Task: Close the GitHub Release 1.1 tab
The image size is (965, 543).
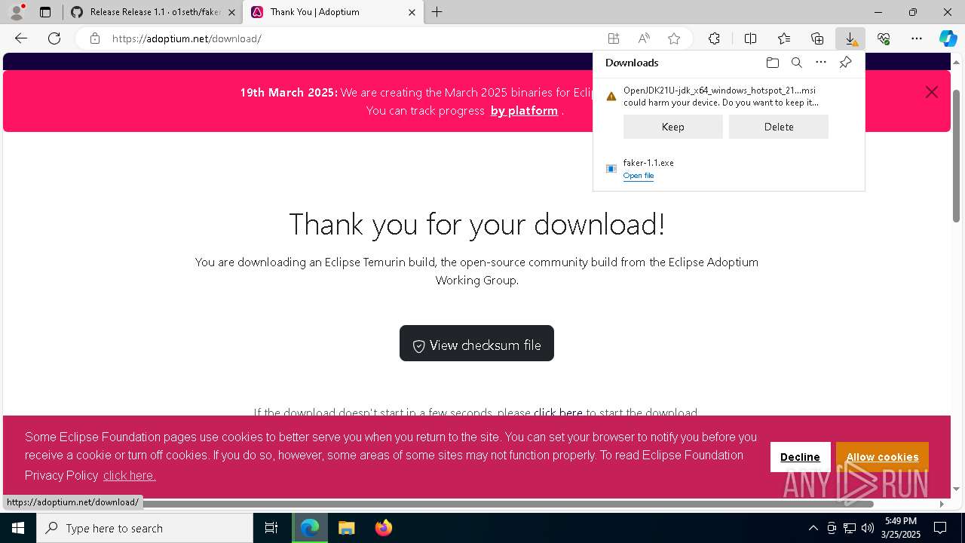Action: pyautogui.click(x=231, y=12)
